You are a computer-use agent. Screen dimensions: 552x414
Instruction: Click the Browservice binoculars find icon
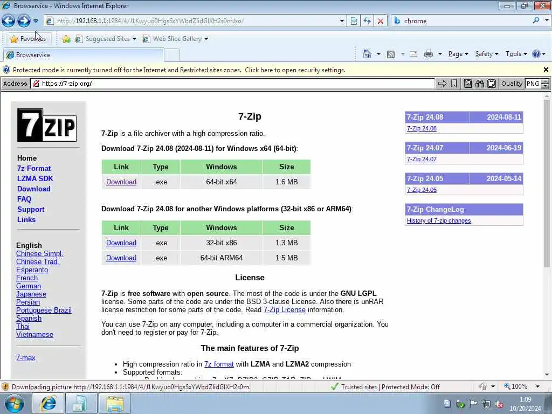pyautogui.click(x=479, y=84)
